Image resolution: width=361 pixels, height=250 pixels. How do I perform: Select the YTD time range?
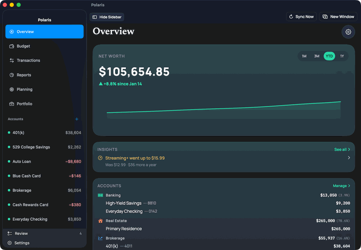[x=329, y=56]
